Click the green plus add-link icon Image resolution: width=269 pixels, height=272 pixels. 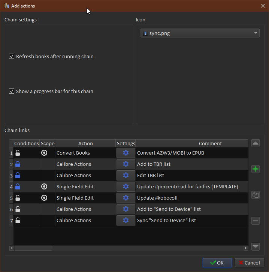(x=256, y=169)
